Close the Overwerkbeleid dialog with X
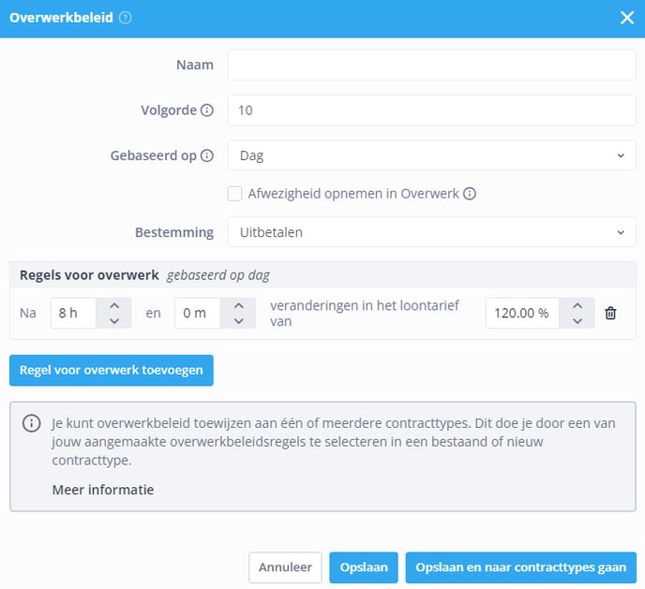The width and height of the screenshot is (645, 589). pos(626,18)
